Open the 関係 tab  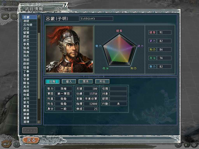click(x=86, y=82)
